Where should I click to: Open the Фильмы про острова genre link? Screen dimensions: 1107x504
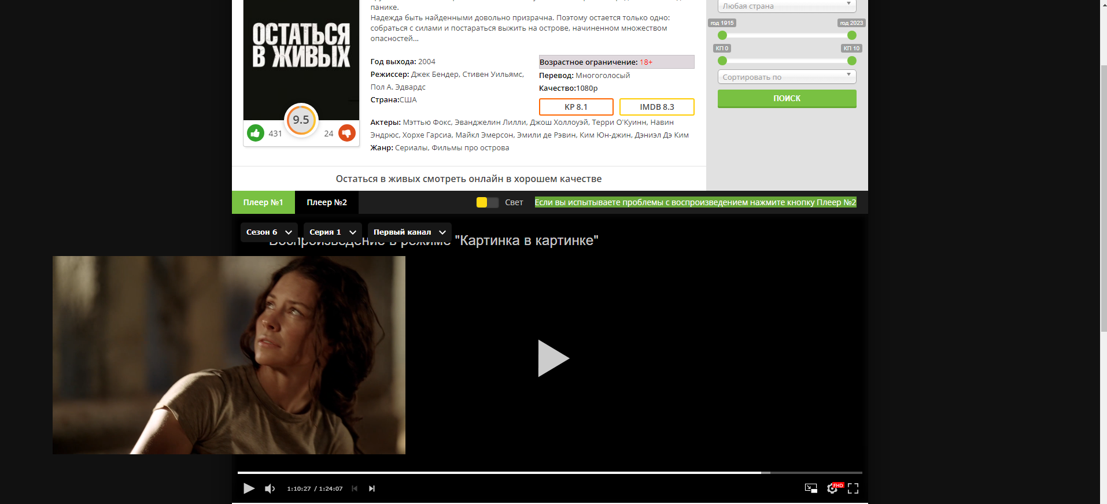[x=470, y=148]
